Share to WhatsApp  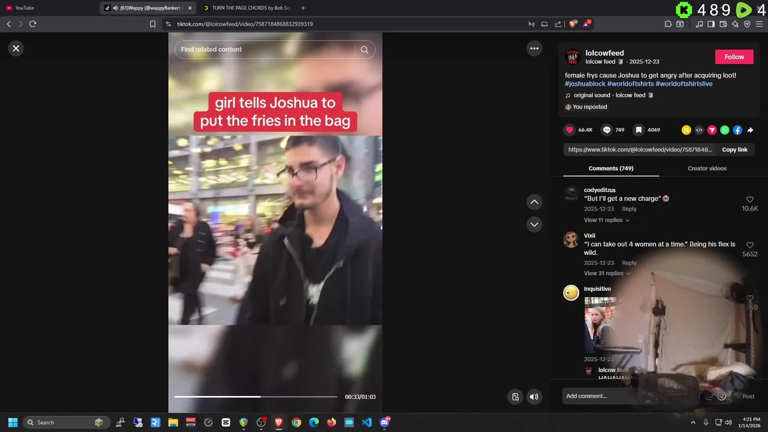pyautogui.click(x=725, y=130)
